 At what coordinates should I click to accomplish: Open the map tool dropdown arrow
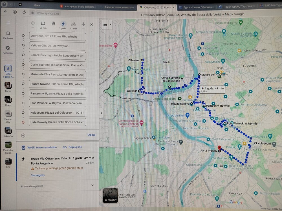click(111, 25)
